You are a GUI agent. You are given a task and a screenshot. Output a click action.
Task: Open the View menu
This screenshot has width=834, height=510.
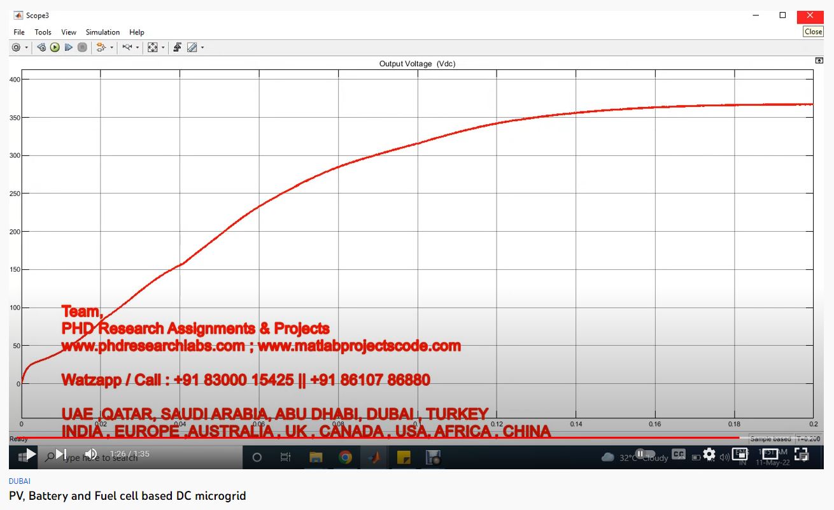[69, 32]
